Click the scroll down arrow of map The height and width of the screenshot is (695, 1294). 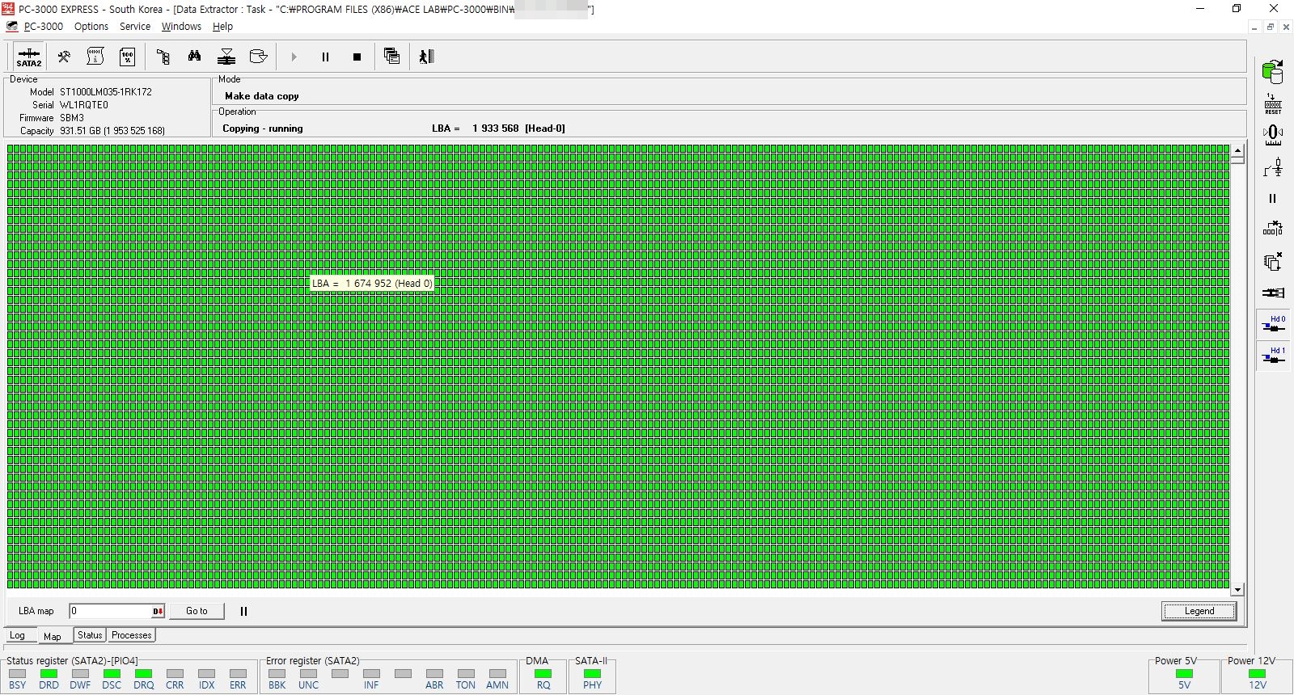point(1237,590)
